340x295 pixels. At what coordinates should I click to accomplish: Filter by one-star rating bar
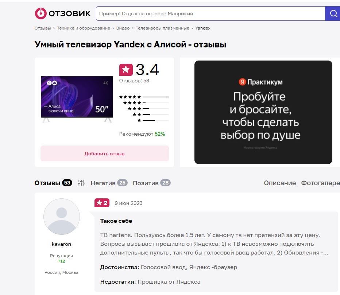[x=153, y=120]
